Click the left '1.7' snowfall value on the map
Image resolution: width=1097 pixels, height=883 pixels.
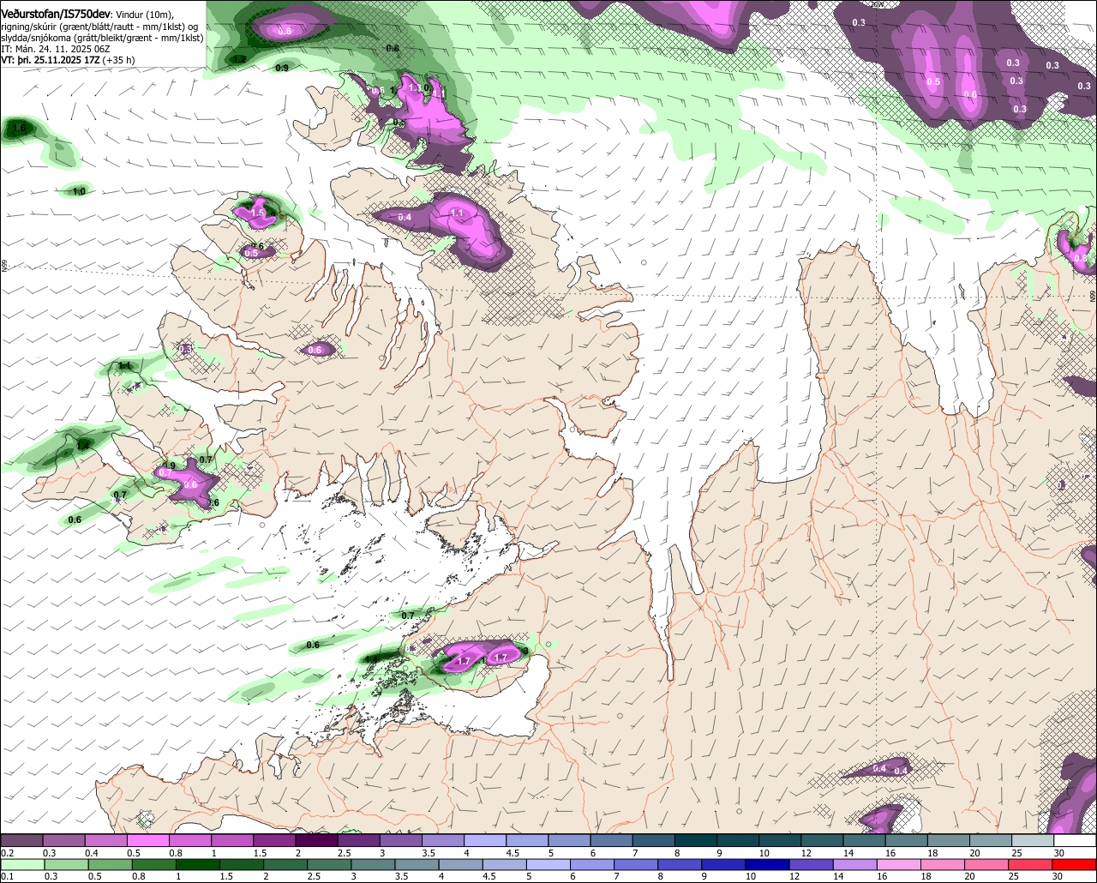(x=464, y=661)
